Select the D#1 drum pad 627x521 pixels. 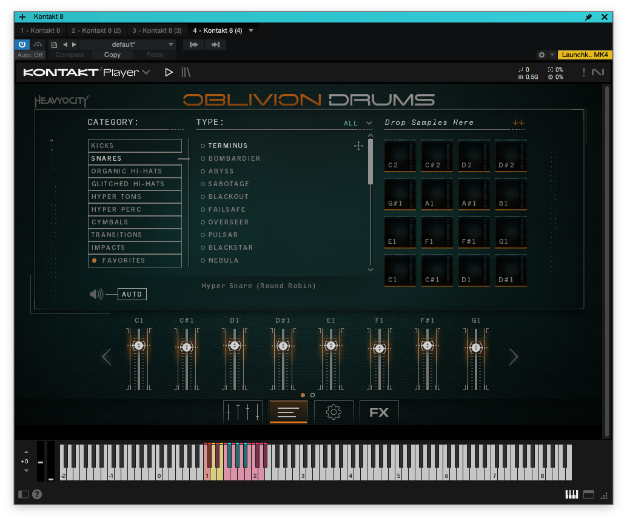[x=511, y=271]
